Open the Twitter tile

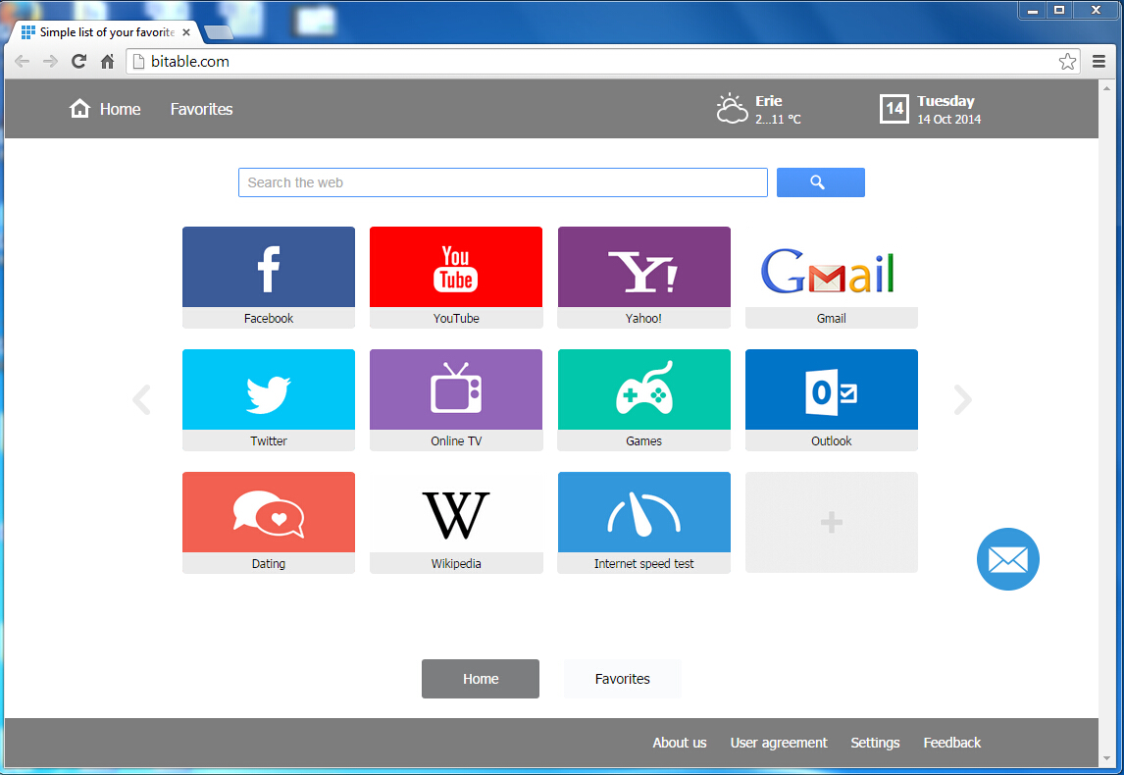pyautogui.click(x=269, y=400)
